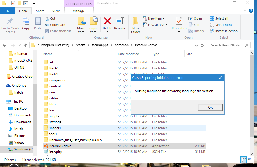Screen dimensions: 257x167
Task: Open Documents in the navigation pane
Action: [x=20, y=115]
